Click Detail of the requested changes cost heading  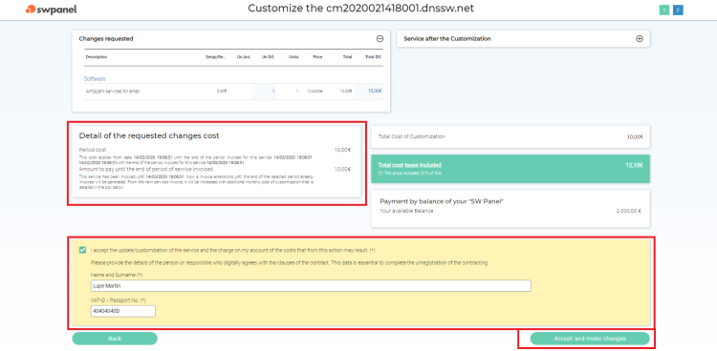pos(149,135)
